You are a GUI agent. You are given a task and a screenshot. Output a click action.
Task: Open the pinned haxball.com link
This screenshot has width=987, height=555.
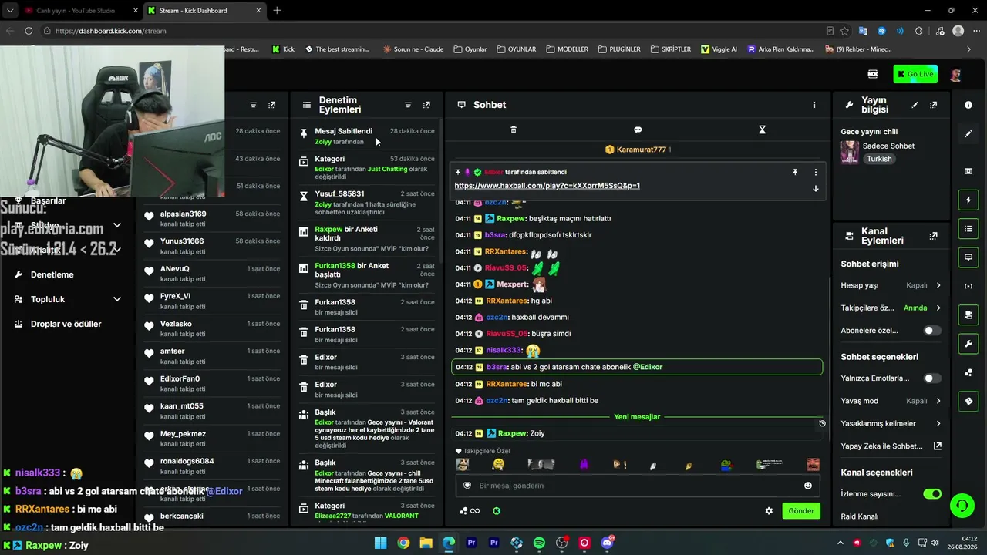click(x=547, y=186)
